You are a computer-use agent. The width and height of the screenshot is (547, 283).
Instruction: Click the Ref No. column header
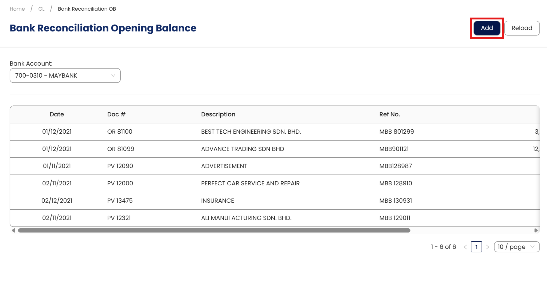coord(389,114)
